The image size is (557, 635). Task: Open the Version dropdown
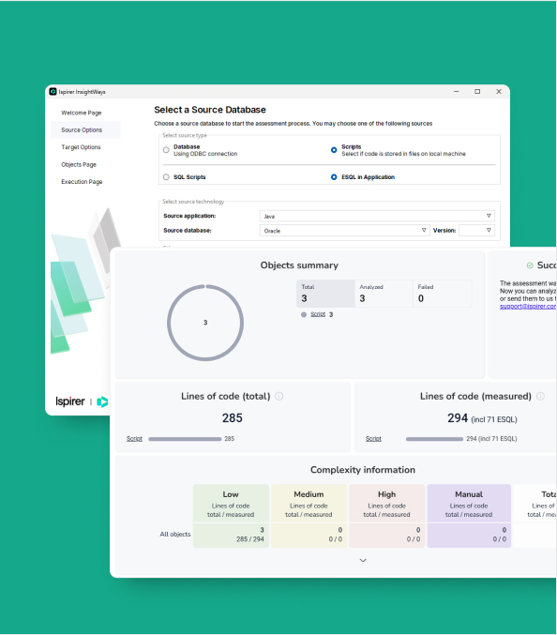(x=476, y=231)
